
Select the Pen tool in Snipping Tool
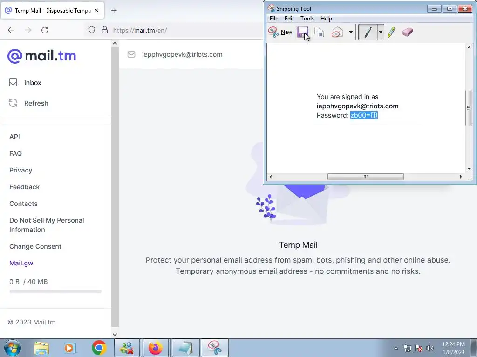pos(368,32)
